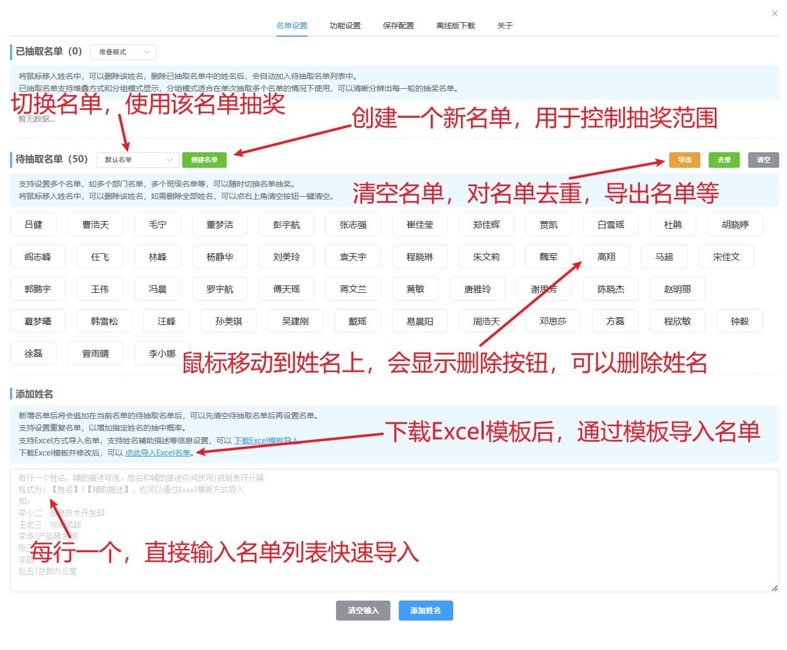Export the name list with 导出

[685, 159]
